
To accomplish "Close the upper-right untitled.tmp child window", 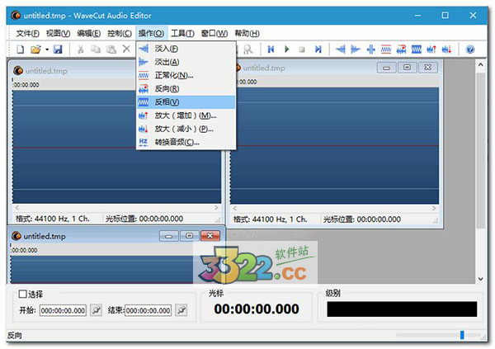I will [x=427, y=68].
